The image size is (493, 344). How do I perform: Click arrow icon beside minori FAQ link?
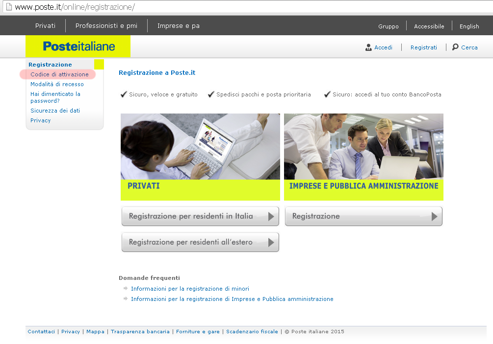(126, 288)
